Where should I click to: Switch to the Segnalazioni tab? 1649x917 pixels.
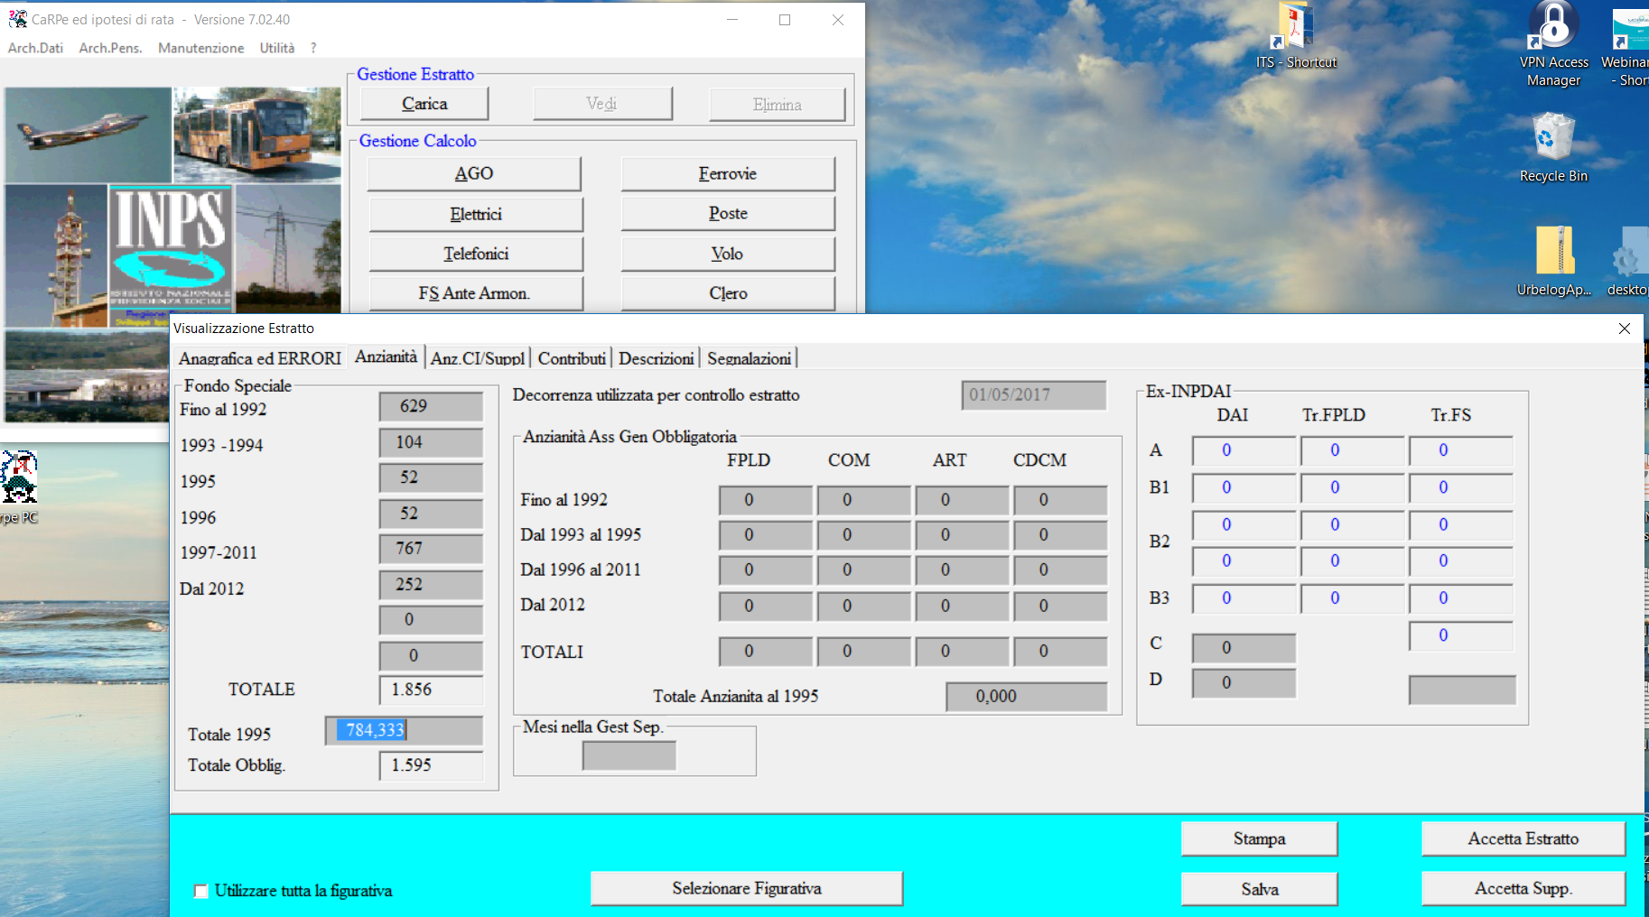click(749, 358)
